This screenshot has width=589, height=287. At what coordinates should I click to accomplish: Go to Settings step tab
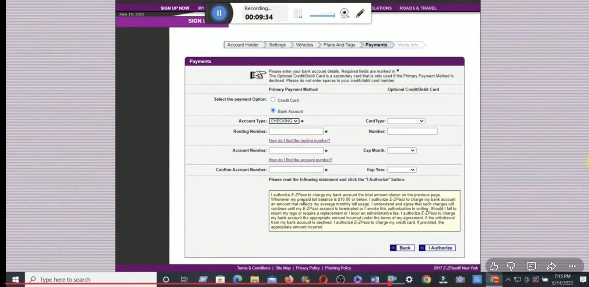pos(277,45)
